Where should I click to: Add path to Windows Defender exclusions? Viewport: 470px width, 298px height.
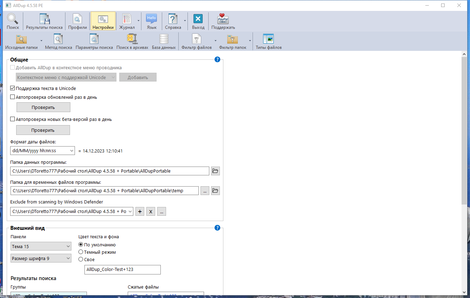[x=140, y=212]
